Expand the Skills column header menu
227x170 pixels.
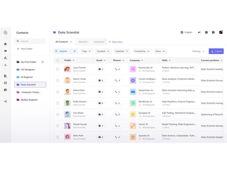pyautogui.click(x=170, y=60)
